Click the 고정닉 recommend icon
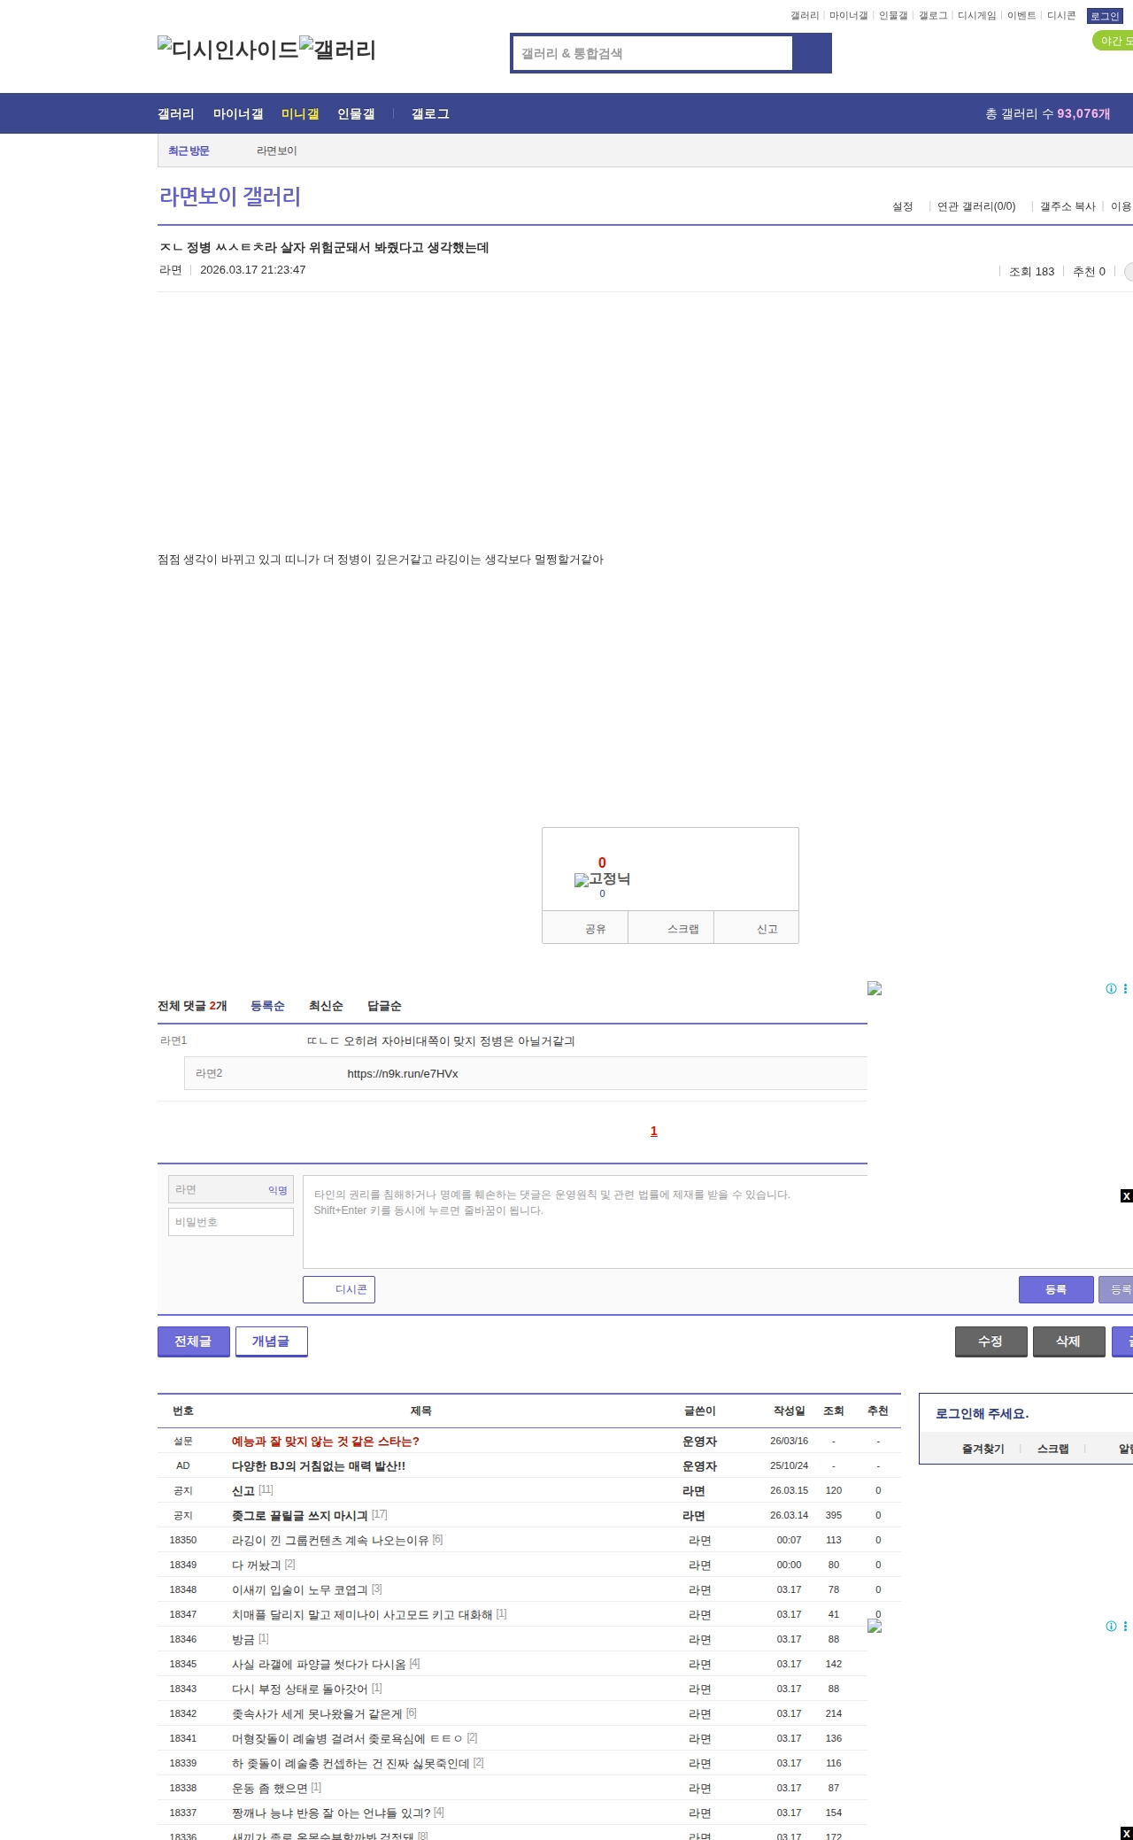Viewport: 1133px width, 1840px height. (x=602, y=879)
